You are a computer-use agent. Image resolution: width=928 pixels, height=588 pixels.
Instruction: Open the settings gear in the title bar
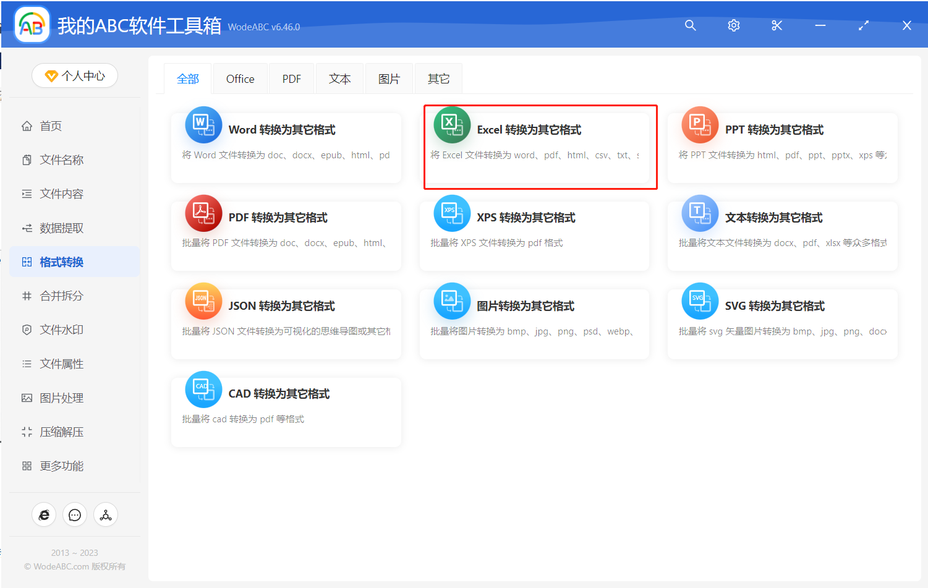734,26
